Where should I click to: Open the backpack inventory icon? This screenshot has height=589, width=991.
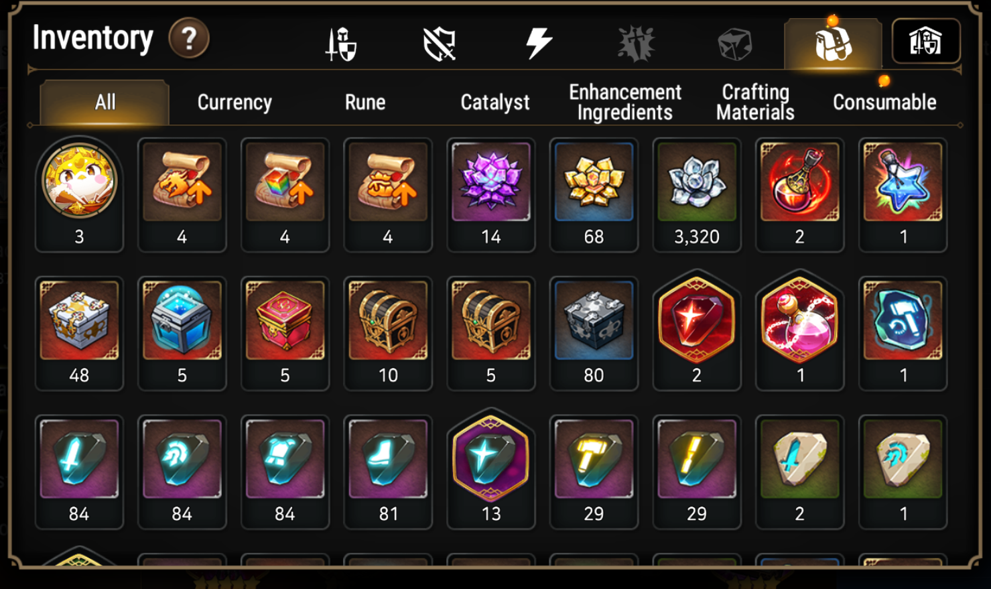[833, 44]
